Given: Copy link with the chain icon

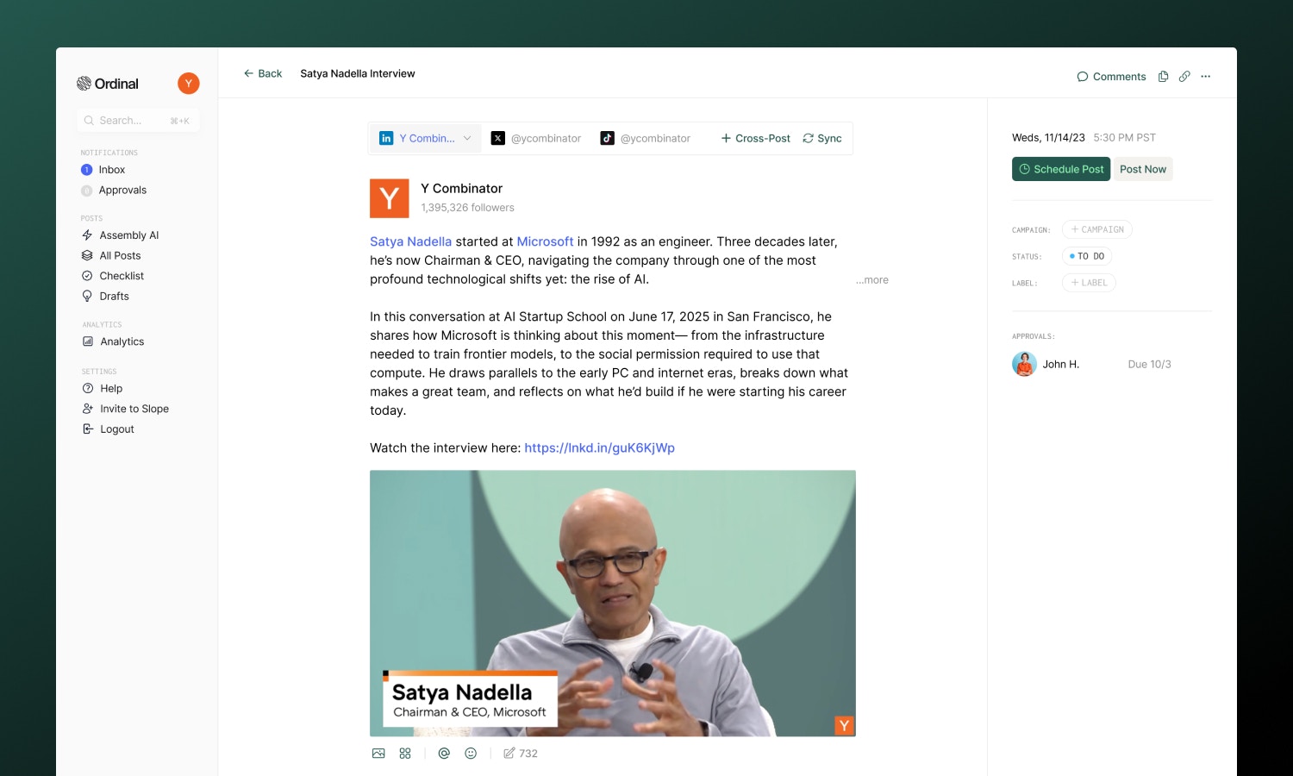Looking at the screenshot, I should point(1184,77).
